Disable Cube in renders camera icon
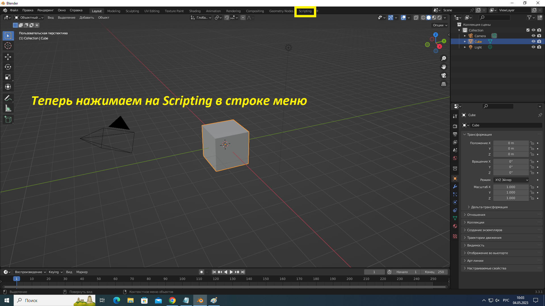The image size is (545, 306). (x=539, y=41)
